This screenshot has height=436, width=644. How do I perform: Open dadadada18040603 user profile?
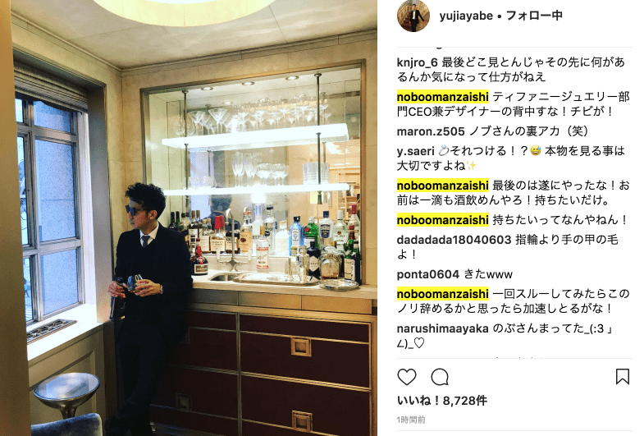click(454, 240)
